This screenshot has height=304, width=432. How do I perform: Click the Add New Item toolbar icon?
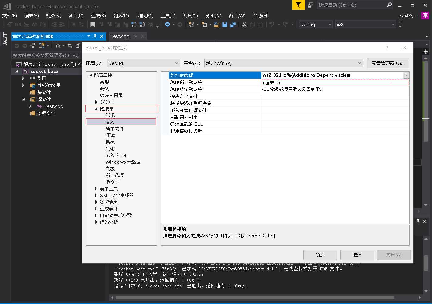point(204,25)
